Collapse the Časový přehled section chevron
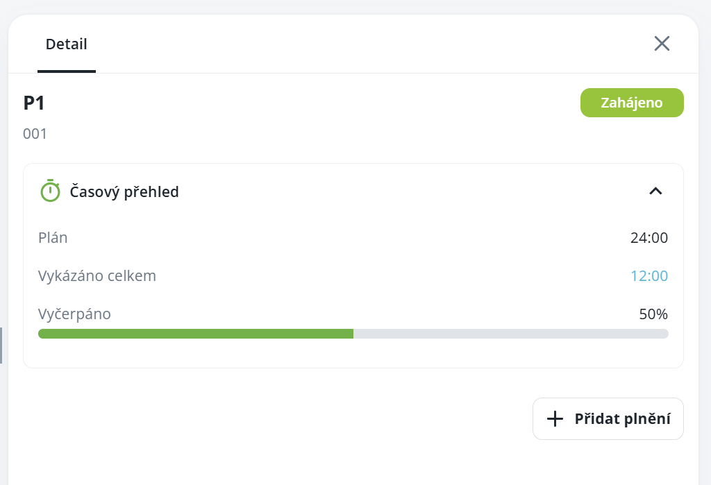711x485 pixels. (x=655, y=191)
